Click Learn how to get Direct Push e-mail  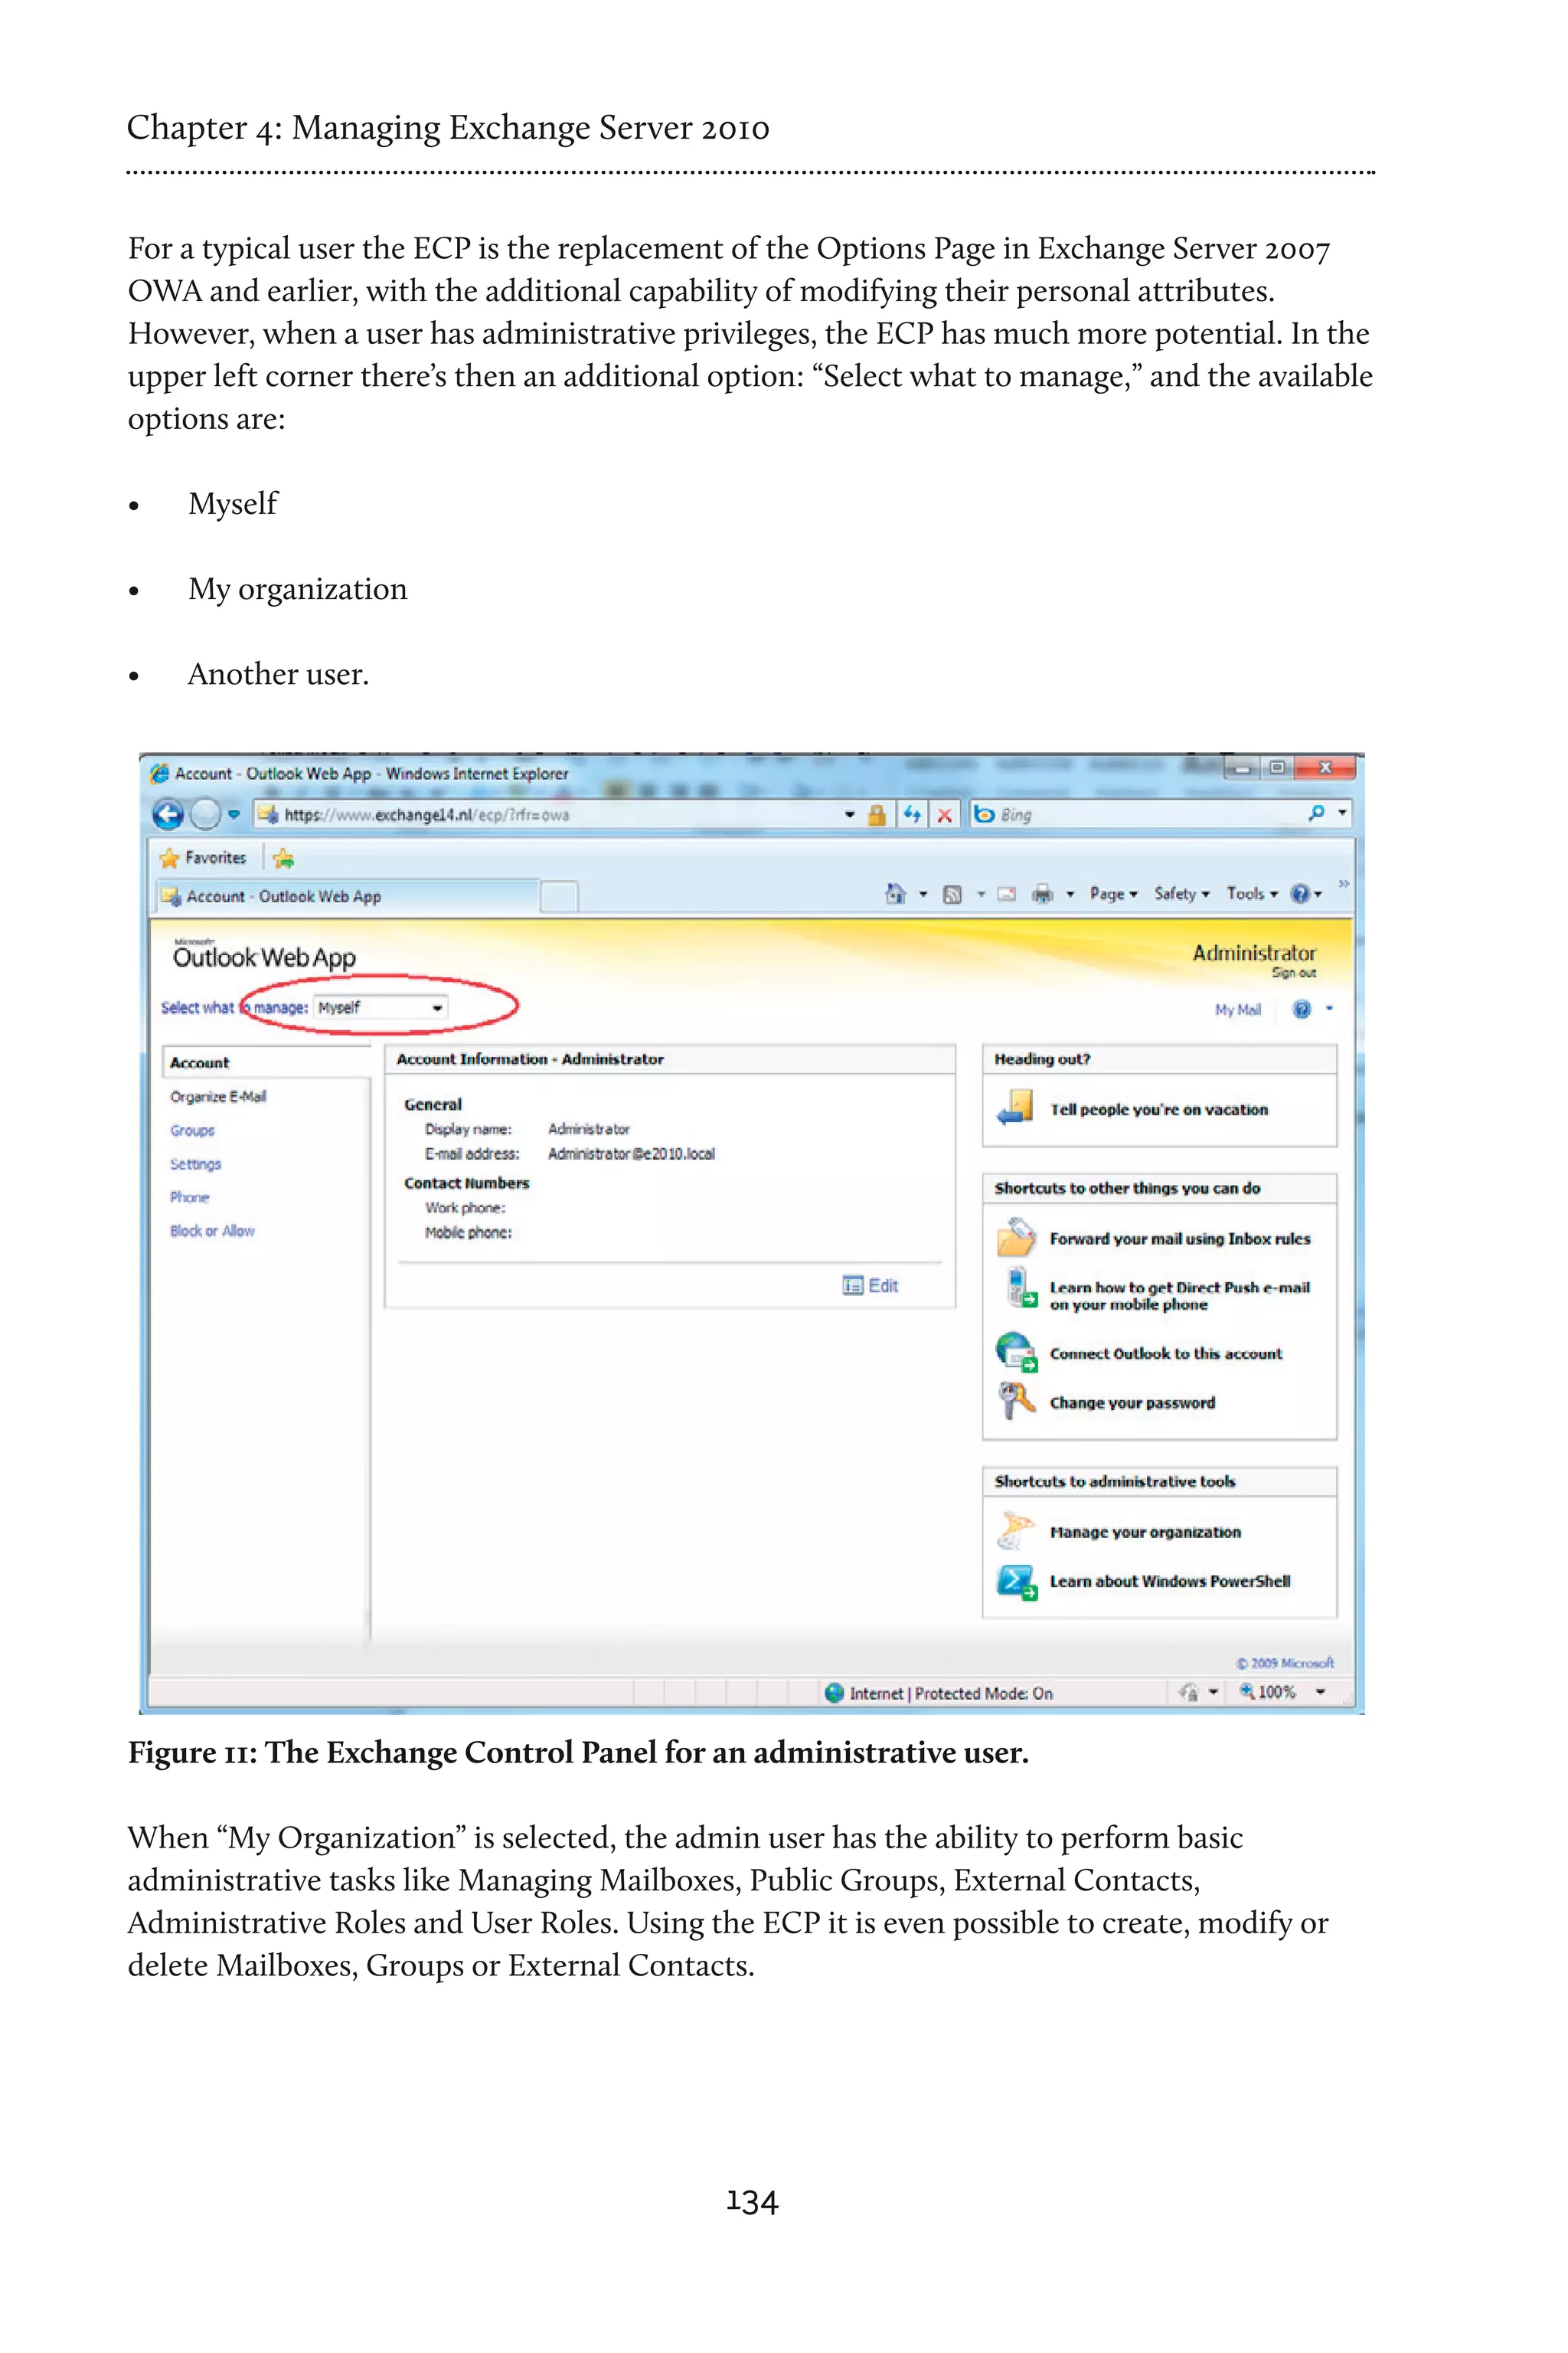pos(1179,1295)
